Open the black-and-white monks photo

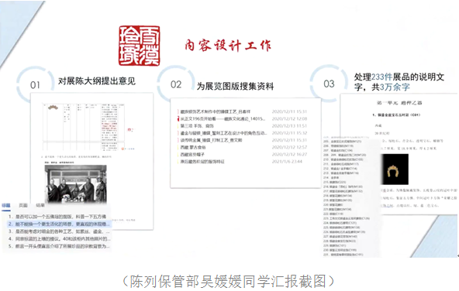[x=75, y=183]
